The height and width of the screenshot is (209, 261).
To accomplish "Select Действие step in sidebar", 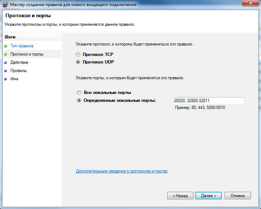I will click(19, 63).
